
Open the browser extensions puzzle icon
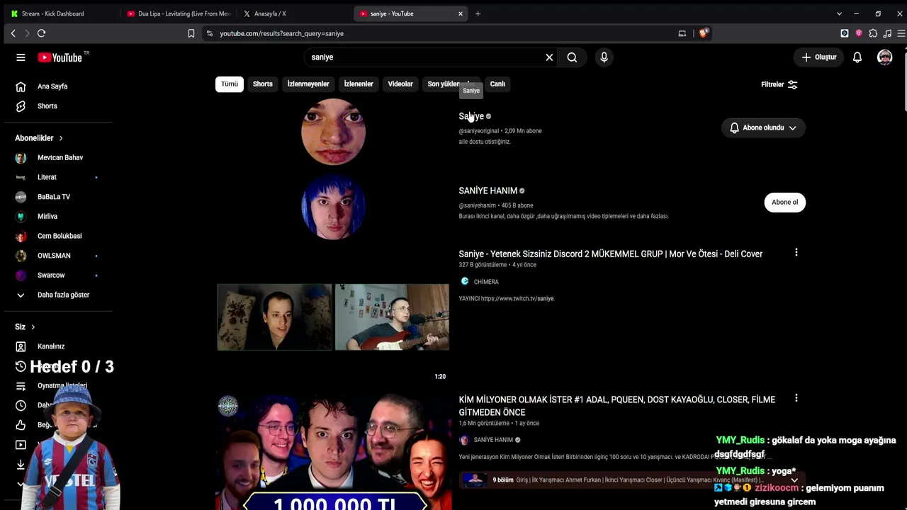[x=873, y=33]
